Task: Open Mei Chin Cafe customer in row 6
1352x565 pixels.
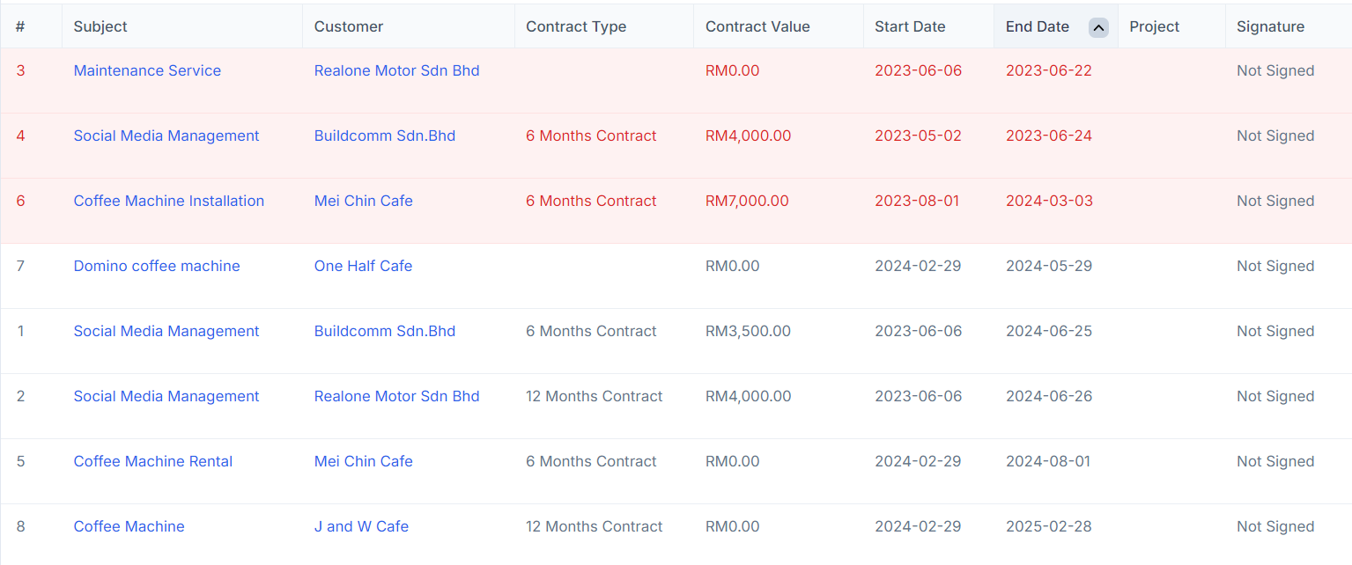Action: pos(363,201)
